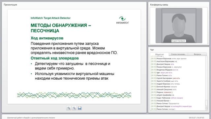Click chat message from Николай Белов
Image resolution: width=211 pixels, height=119 pixels.
pyautogui.click(x=161, y=100)
